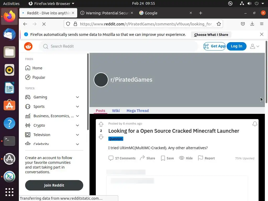
Task: Click Get App button
Action: 214,46
